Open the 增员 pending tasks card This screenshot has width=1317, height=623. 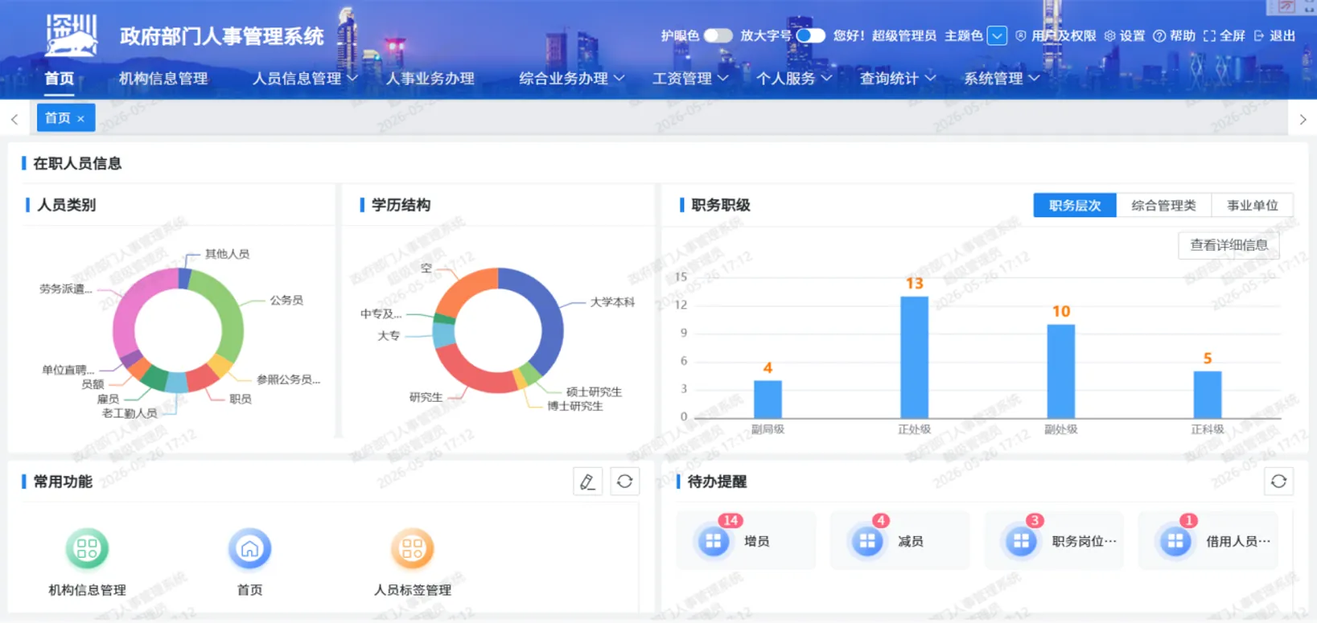[746, 541]
